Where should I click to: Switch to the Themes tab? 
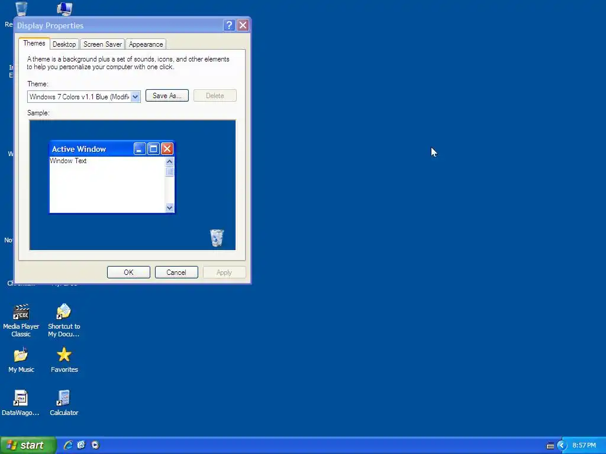pos(34,43)
